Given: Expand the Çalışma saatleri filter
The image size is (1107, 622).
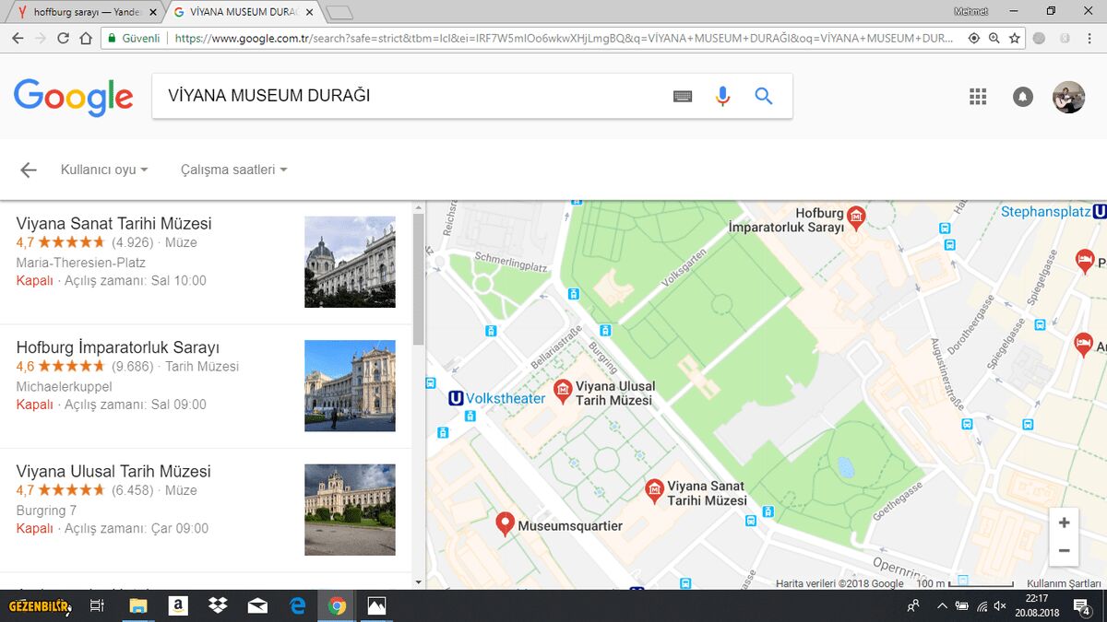Looking at the screenshot, I should pos(232,170).
